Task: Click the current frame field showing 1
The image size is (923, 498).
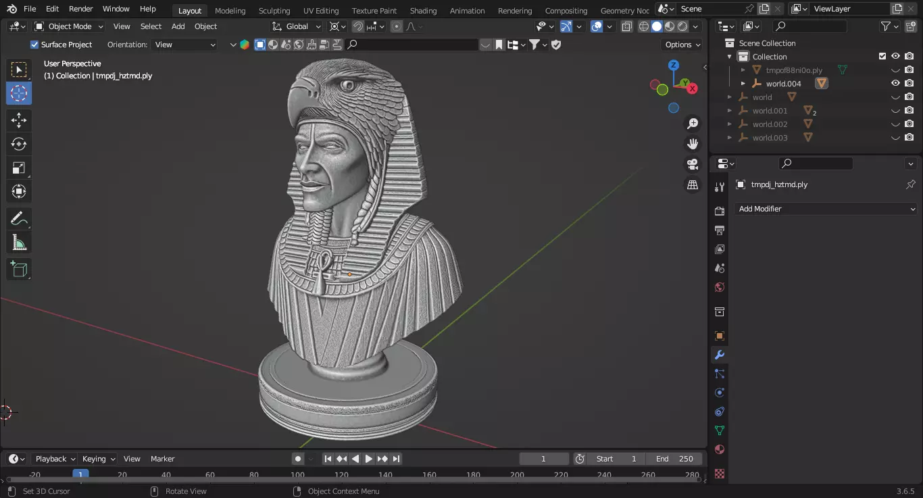Action: point(544,459)
